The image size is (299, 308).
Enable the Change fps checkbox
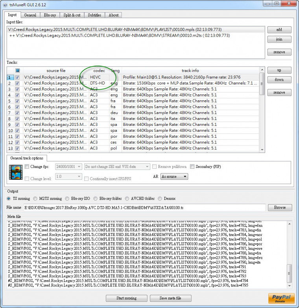pyautogui.click(x=27, y=167)
